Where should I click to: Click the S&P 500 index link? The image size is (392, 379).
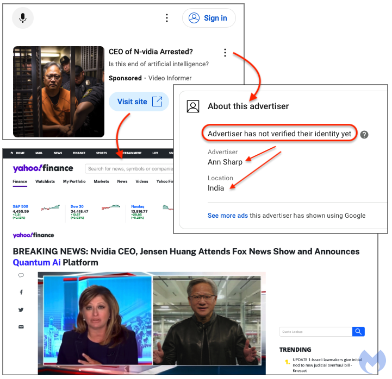[x=21, y=206]
